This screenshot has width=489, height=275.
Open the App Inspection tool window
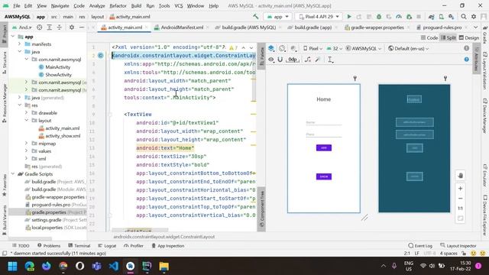[168, 246]
